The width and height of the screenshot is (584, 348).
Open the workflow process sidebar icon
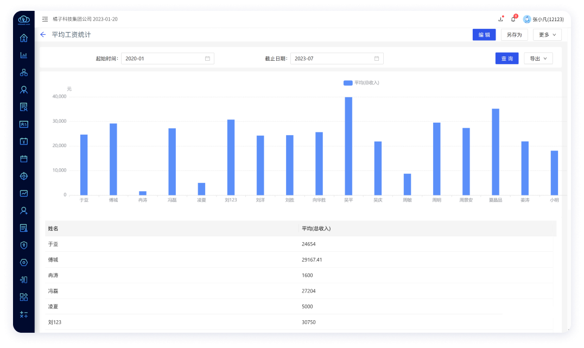pos(24,280)
